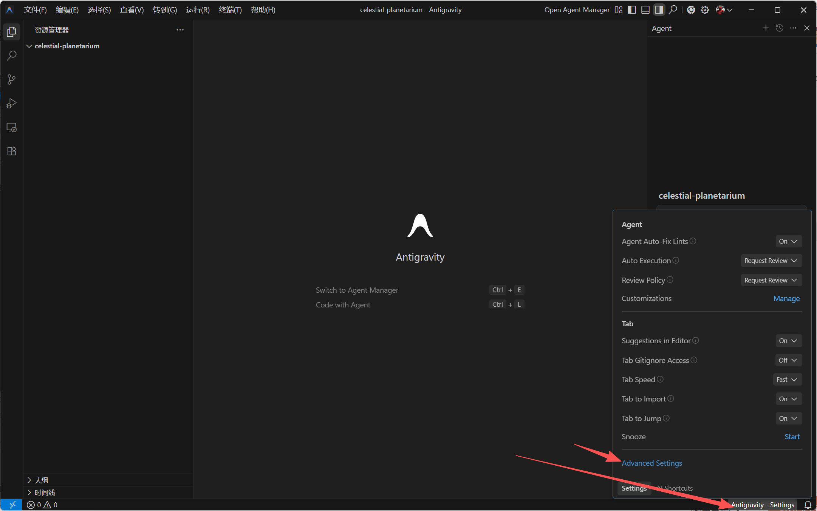Open the Tab Speed Fast dropdown
The width and height of the screenshot is (817, 511).
(x=787, y=380)
